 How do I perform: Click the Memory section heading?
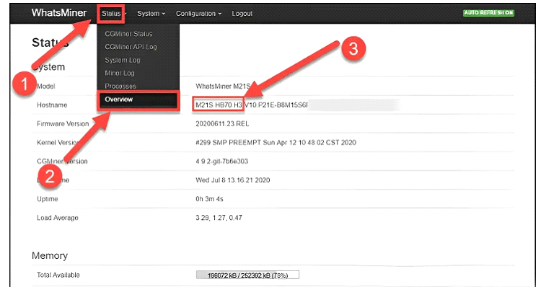(x=50, y=256)
